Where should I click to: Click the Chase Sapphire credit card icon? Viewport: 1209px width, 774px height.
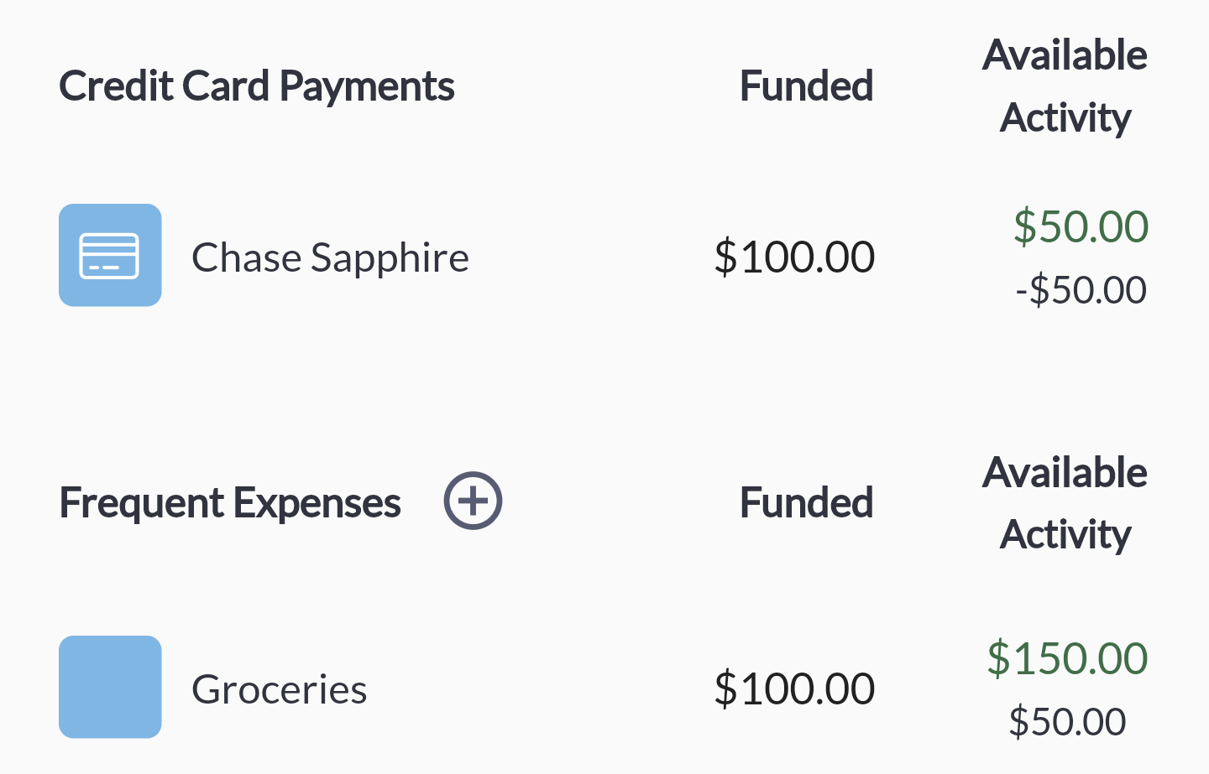tap(110, 255)
